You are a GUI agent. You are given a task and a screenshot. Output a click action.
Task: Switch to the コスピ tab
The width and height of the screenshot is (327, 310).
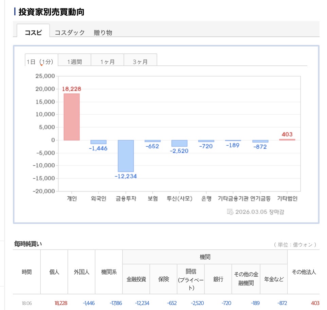pos(33,32)
